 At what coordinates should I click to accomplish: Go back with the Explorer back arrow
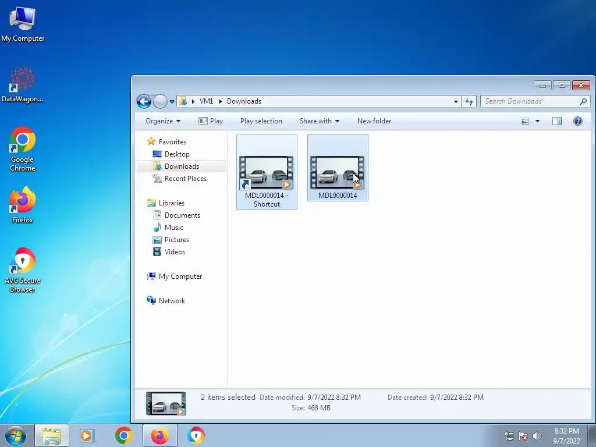(x=144, y=101)
